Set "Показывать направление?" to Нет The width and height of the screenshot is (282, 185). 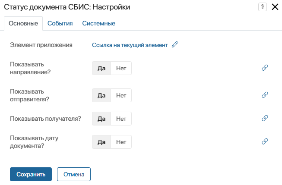coord(121,68)
